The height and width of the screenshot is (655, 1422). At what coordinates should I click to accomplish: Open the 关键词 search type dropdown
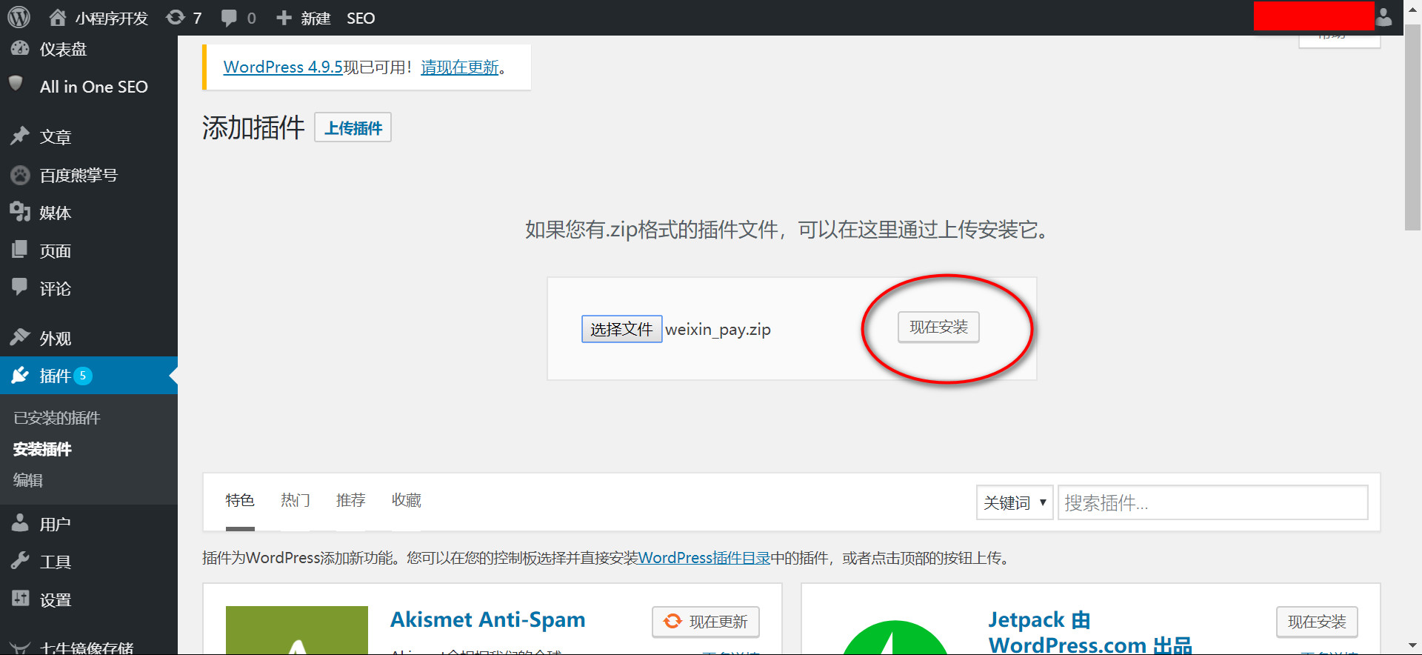pyautogui.click(x=1015, y=502)
